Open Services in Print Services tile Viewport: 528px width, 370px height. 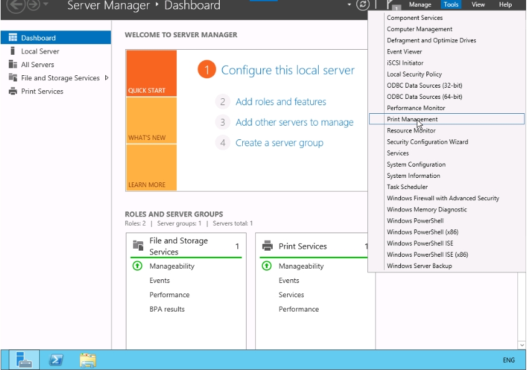(x=291, y=295)
